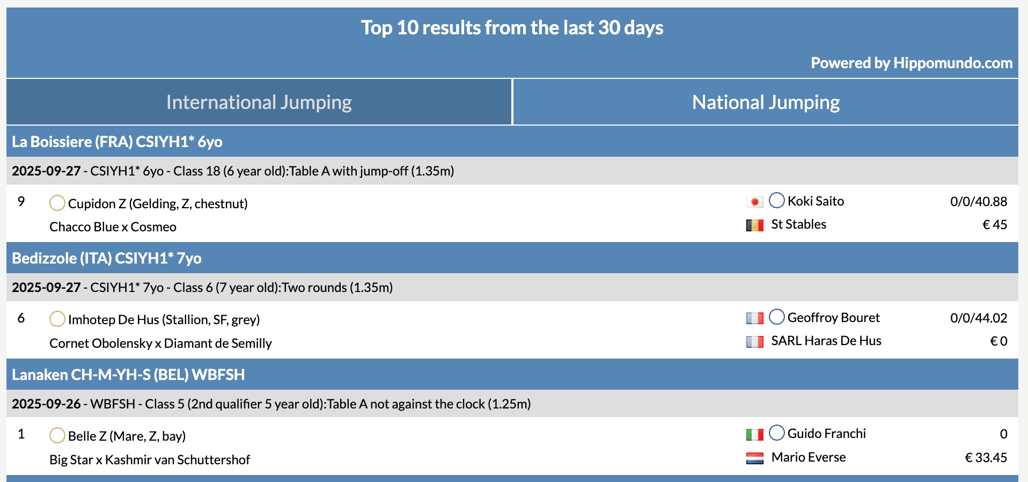Viewport: 1028px width, 482px height.
Task: Click the blue circle next to Koki Saito
Action: [x=776, y=200]
